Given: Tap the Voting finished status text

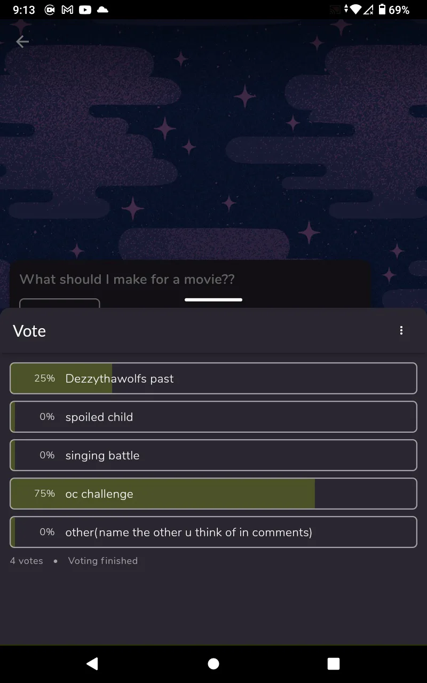Looking at the screenshot, I should click(103, 561).
